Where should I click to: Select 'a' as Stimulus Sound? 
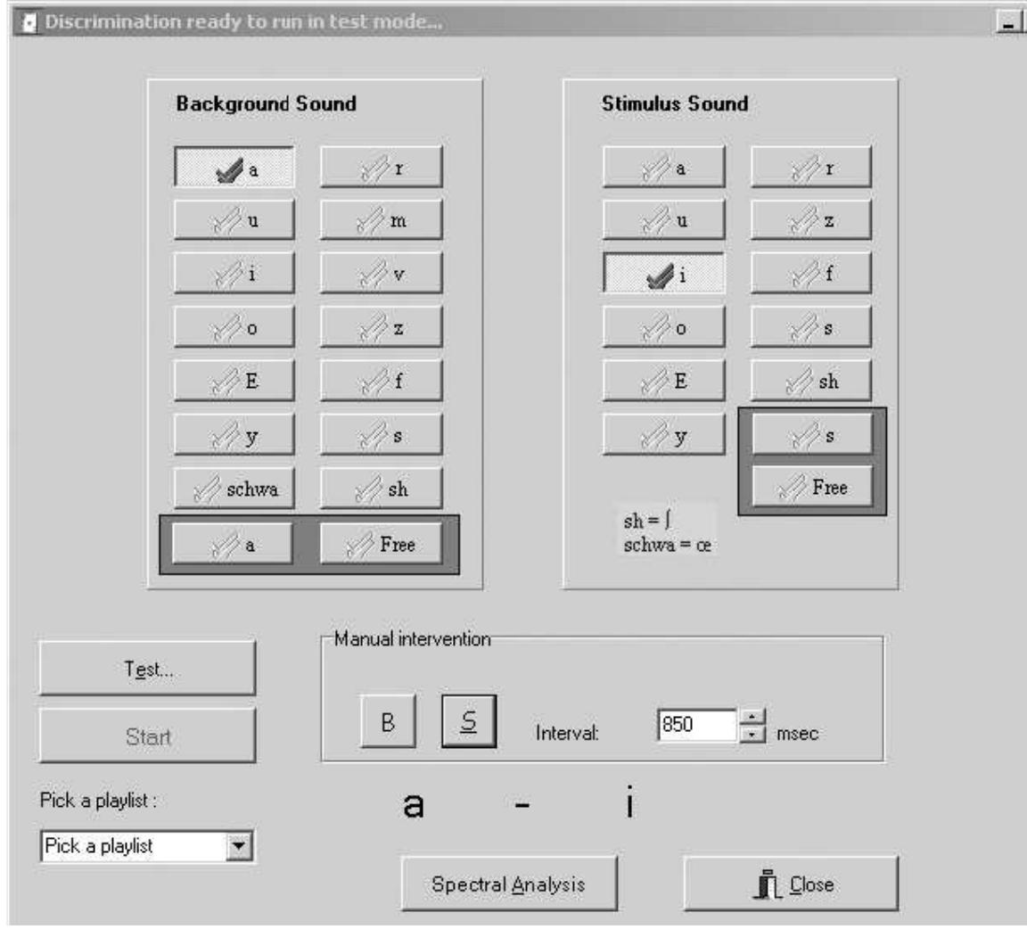click(x=663, y=167)
